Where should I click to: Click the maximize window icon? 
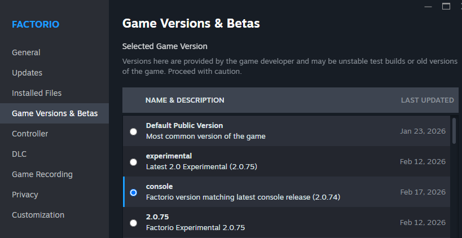(446, 6)
